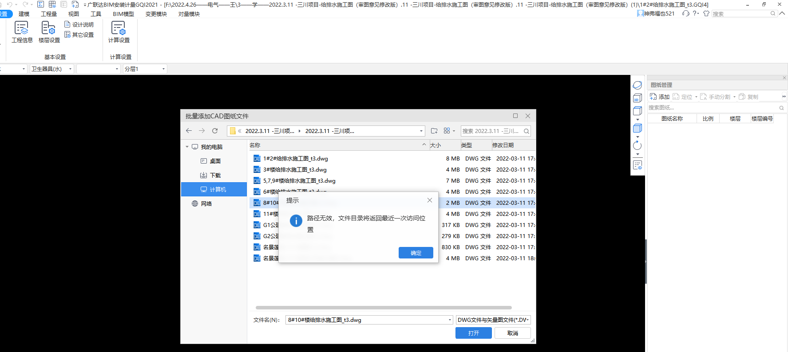Click the sigma summary icon in quick toolbar
The height and width of the screenshot is (352, 788).
(40, 4)
